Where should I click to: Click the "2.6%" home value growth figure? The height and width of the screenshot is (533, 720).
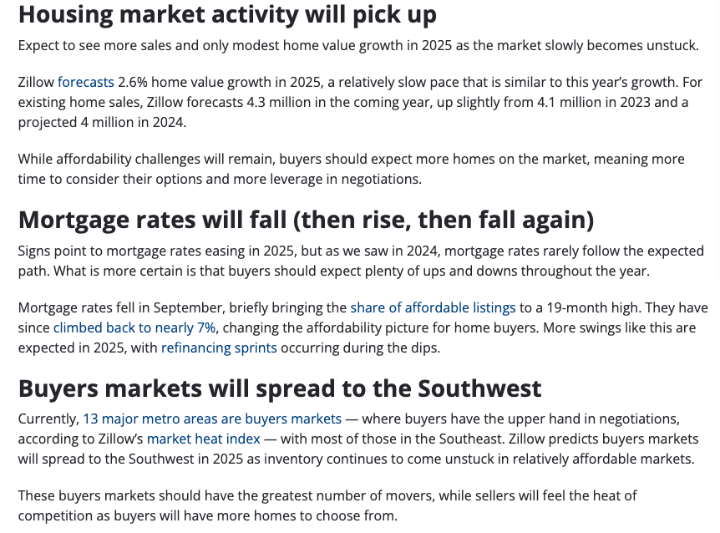point(133,82)
